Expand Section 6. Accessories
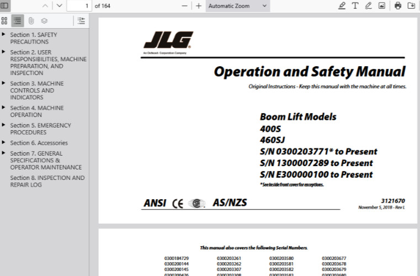 pos(3,142)
